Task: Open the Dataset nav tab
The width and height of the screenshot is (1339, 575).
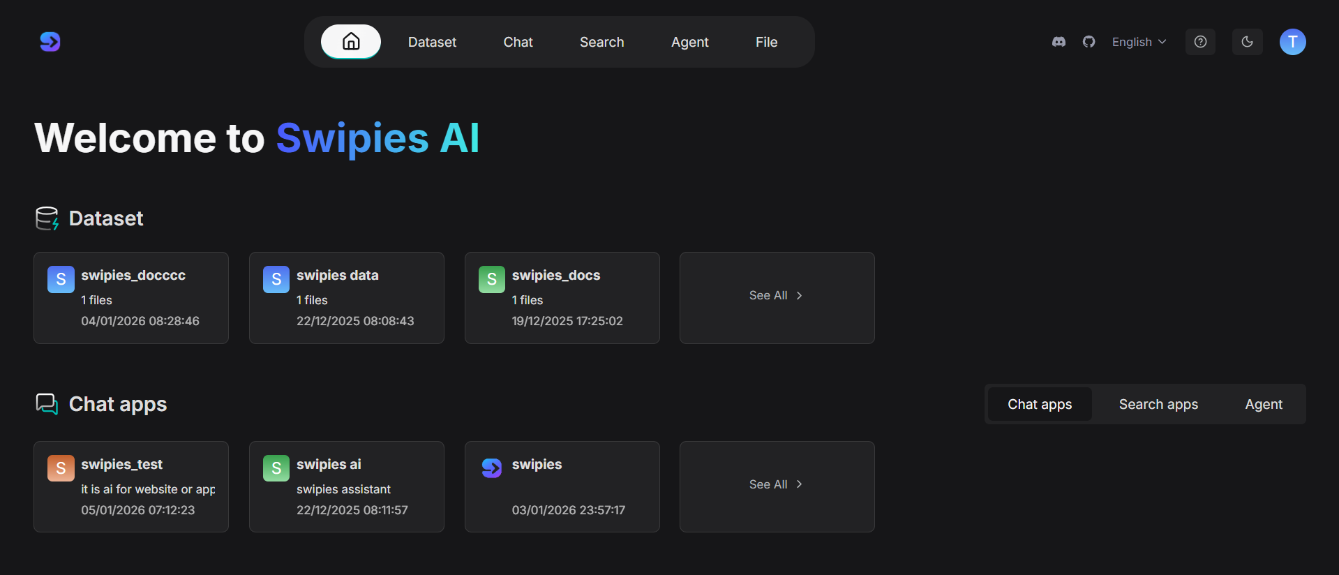Action: pyautogui.click(x=432, y=42)
